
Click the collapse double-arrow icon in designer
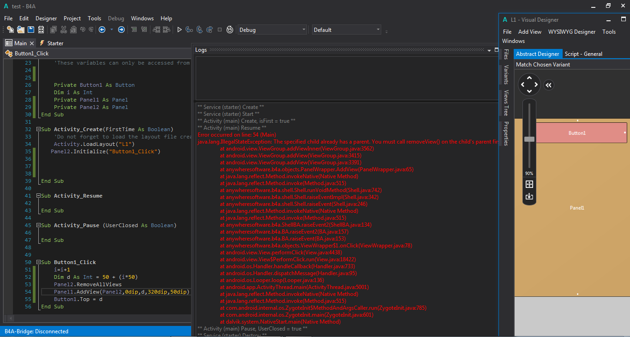(x=548, y=85)
